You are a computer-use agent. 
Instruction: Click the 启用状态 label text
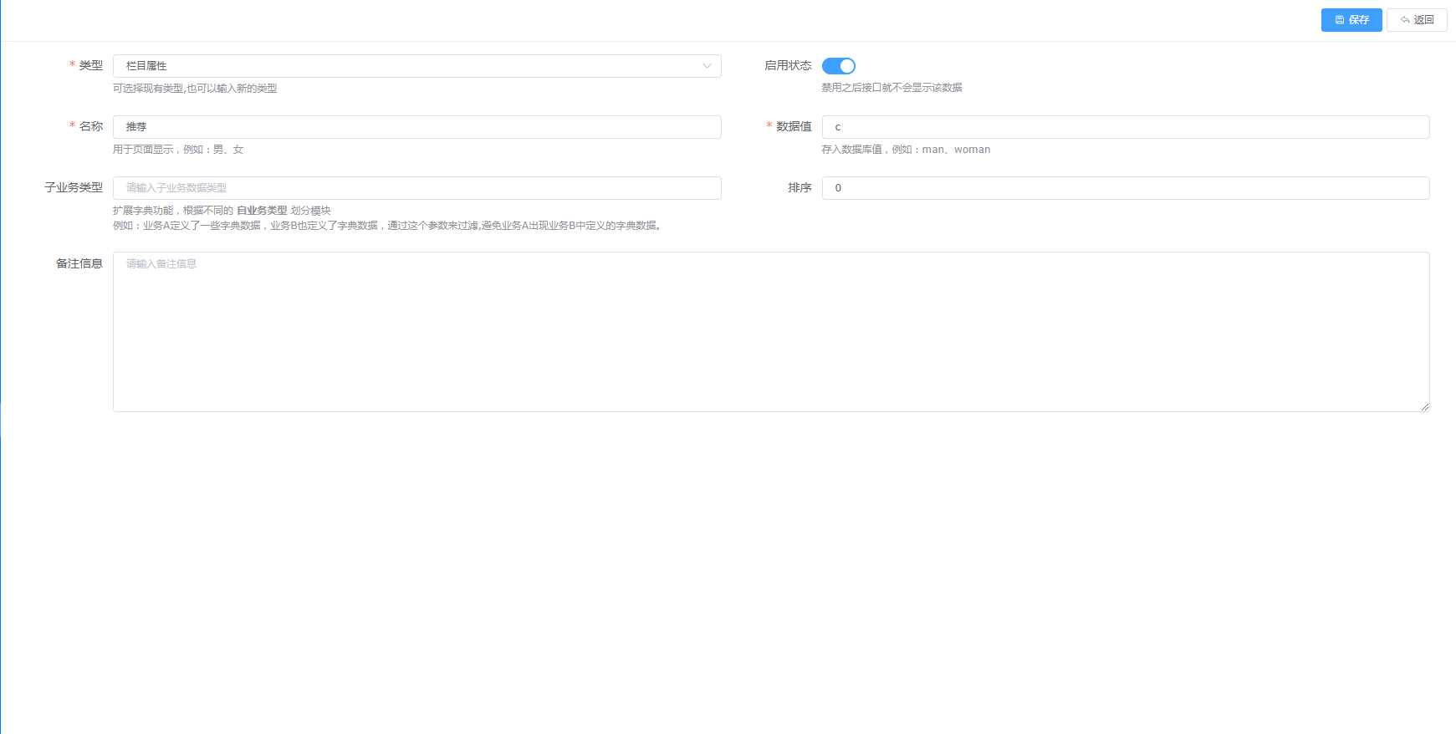(x=787, y=65)
